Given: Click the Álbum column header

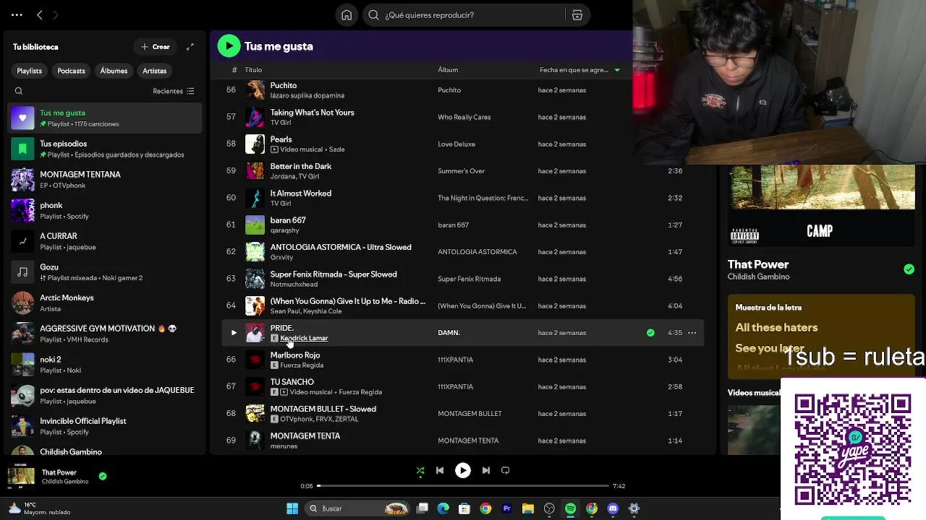Looking at the screenshot, I should 448,70.
